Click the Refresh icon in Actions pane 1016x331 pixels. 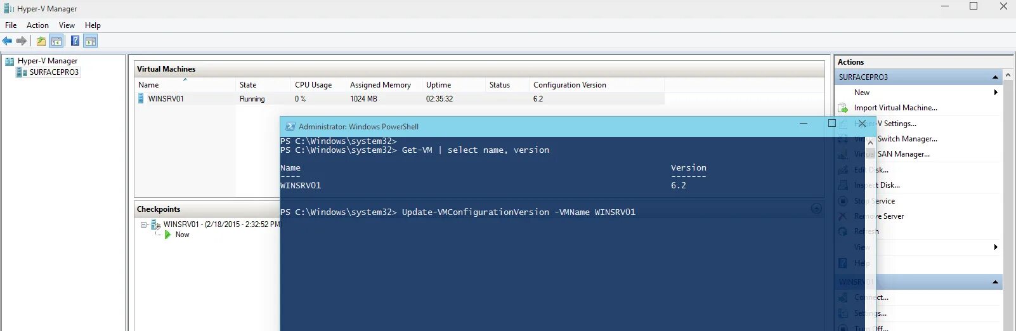pyautogui.click(x=843, y=231)
